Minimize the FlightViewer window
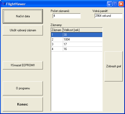Image resolution: width=125 pixels, height=114 pixels. click(x=110, y=4)
